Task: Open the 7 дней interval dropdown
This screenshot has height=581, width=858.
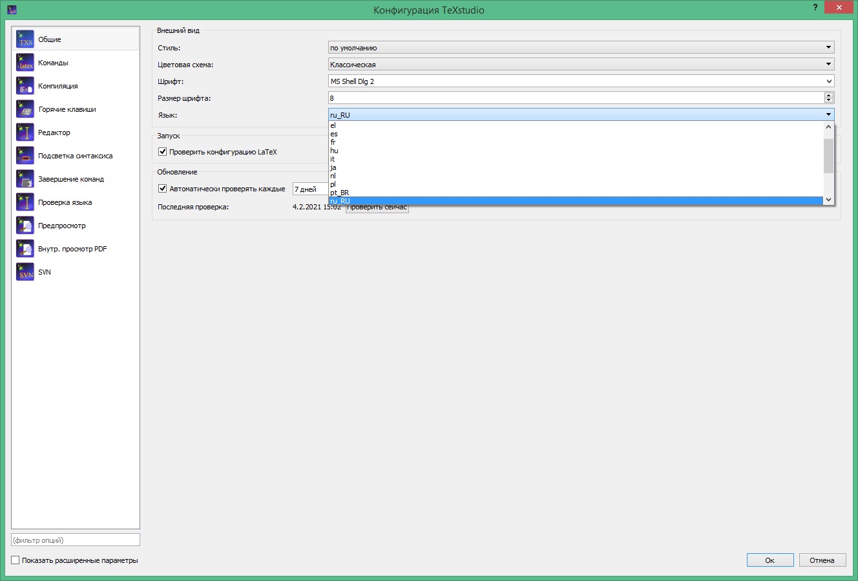Action: pyautogui.click(x=311, y=189)
